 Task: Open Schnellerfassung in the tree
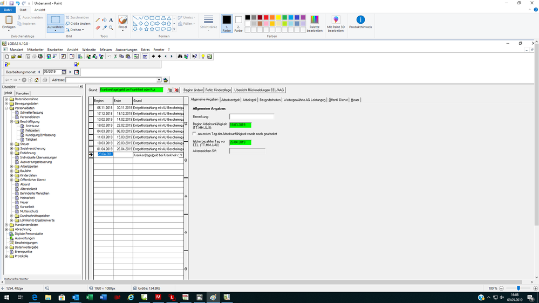click(x=32, y=112)
